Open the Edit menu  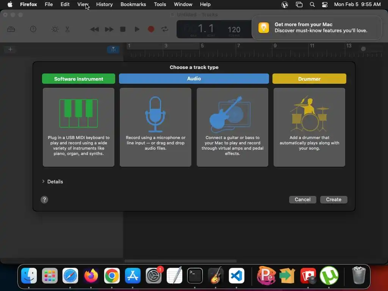pyautogui.click(x=65, y=5)
